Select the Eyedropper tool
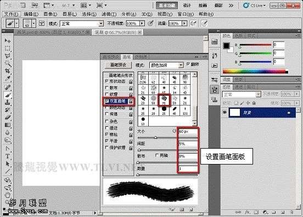 8,79
